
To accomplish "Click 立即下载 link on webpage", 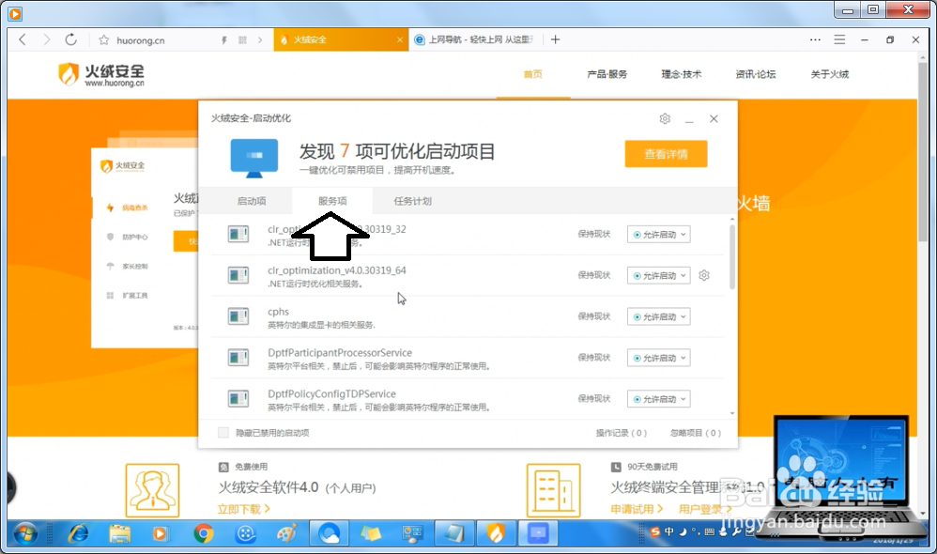I will click(x=244, y=509).
